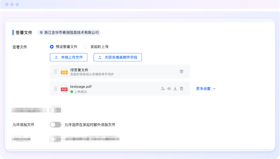This screenshot has height=159, width=280.
Task: Click the 上传成功 status text
Action: tap(80, 92)
